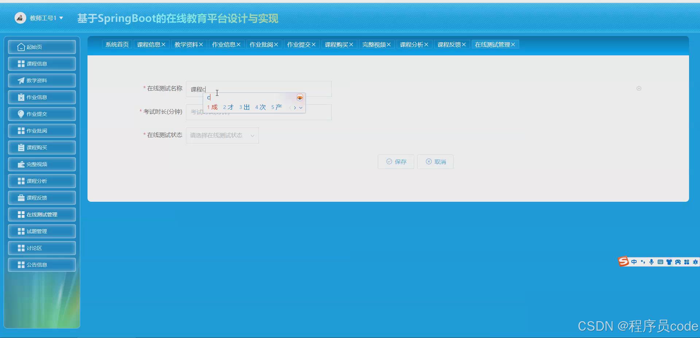Screen dimensions: 700x338
Task: Click the 保存 save button
Action: pyautogui.click(x=396, y=161)
